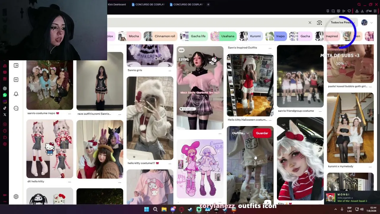Image resolution: width=380 pixels, height=214 pixels.
Task: Take a snapshot with the browser toolbar icon
Action: tap(333, 11)
